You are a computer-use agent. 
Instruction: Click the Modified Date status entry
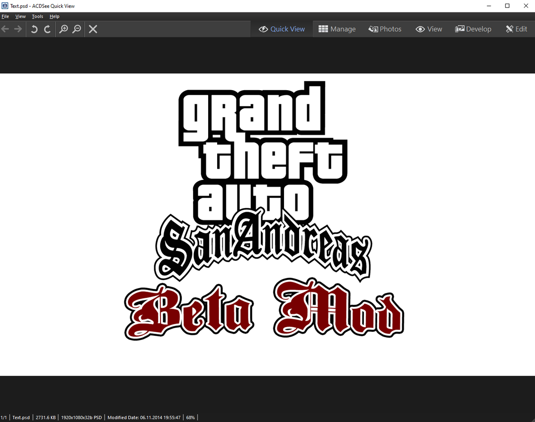[x=144, y=418]
